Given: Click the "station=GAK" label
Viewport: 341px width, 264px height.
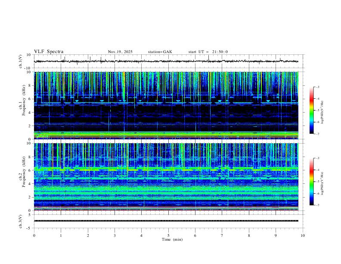Looking at the screenshot, I should [160, 52].
